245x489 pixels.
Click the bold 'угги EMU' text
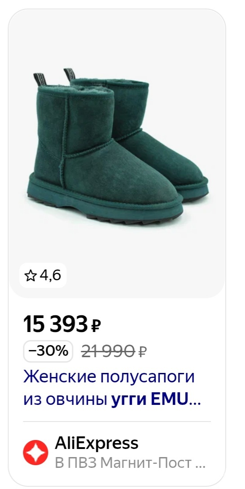point(150,400)
